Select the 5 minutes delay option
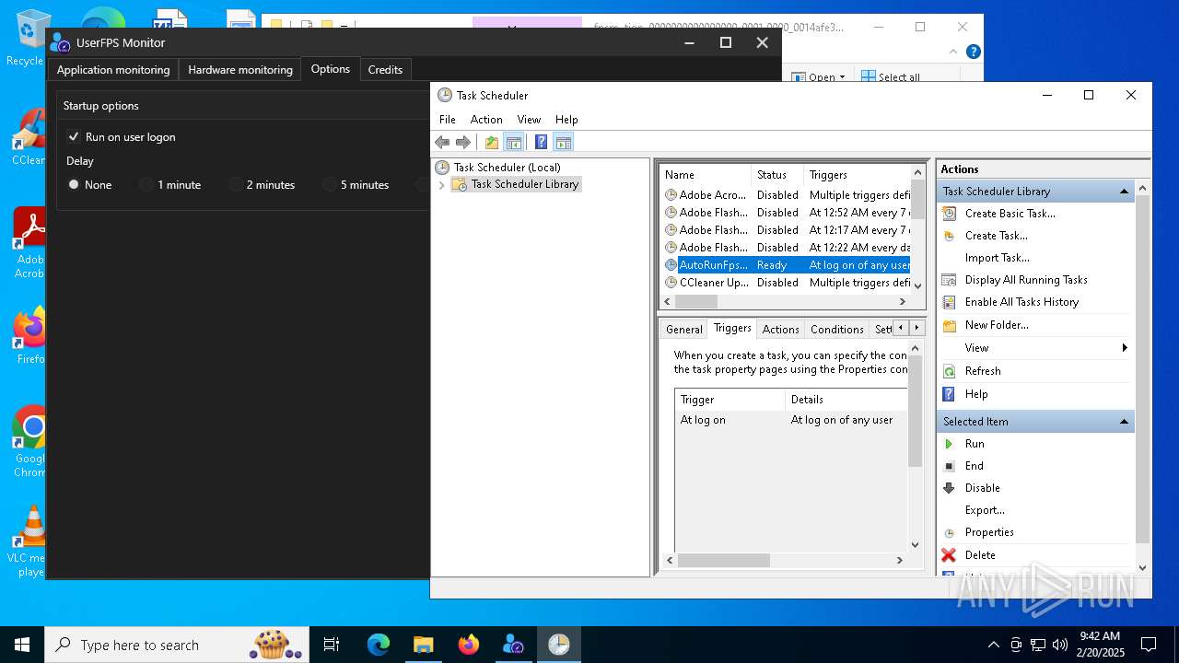1179x663 pixels. pos(330,185)
